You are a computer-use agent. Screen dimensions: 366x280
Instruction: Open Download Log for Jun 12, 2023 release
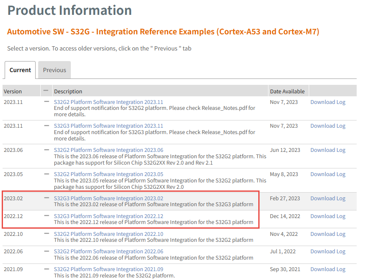328,150
